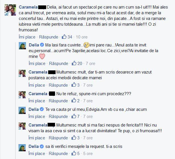Click the thumbs-up icon with 2 likes
This screenshot has width=175, height=159.
coord(74,100)
